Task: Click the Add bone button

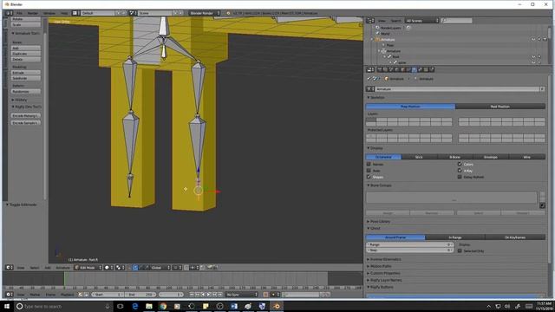Action: pos(25,48)
